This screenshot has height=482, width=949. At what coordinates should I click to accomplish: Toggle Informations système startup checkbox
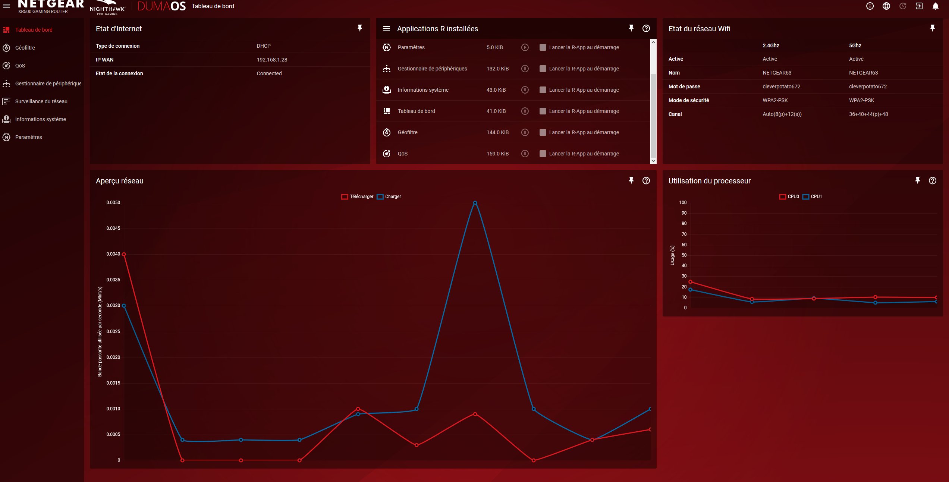(x=543, y=90)
